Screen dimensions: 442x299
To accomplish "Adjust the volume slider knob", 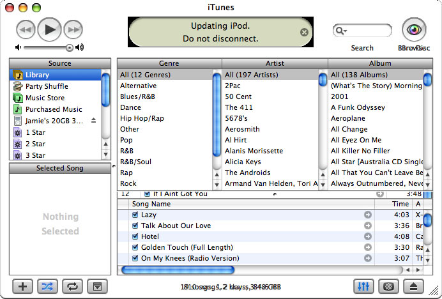I will [70, 48].
